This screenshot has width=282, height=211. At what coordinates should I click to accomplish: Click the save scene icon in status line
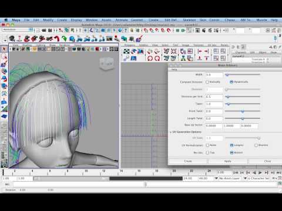pos(50,30)
